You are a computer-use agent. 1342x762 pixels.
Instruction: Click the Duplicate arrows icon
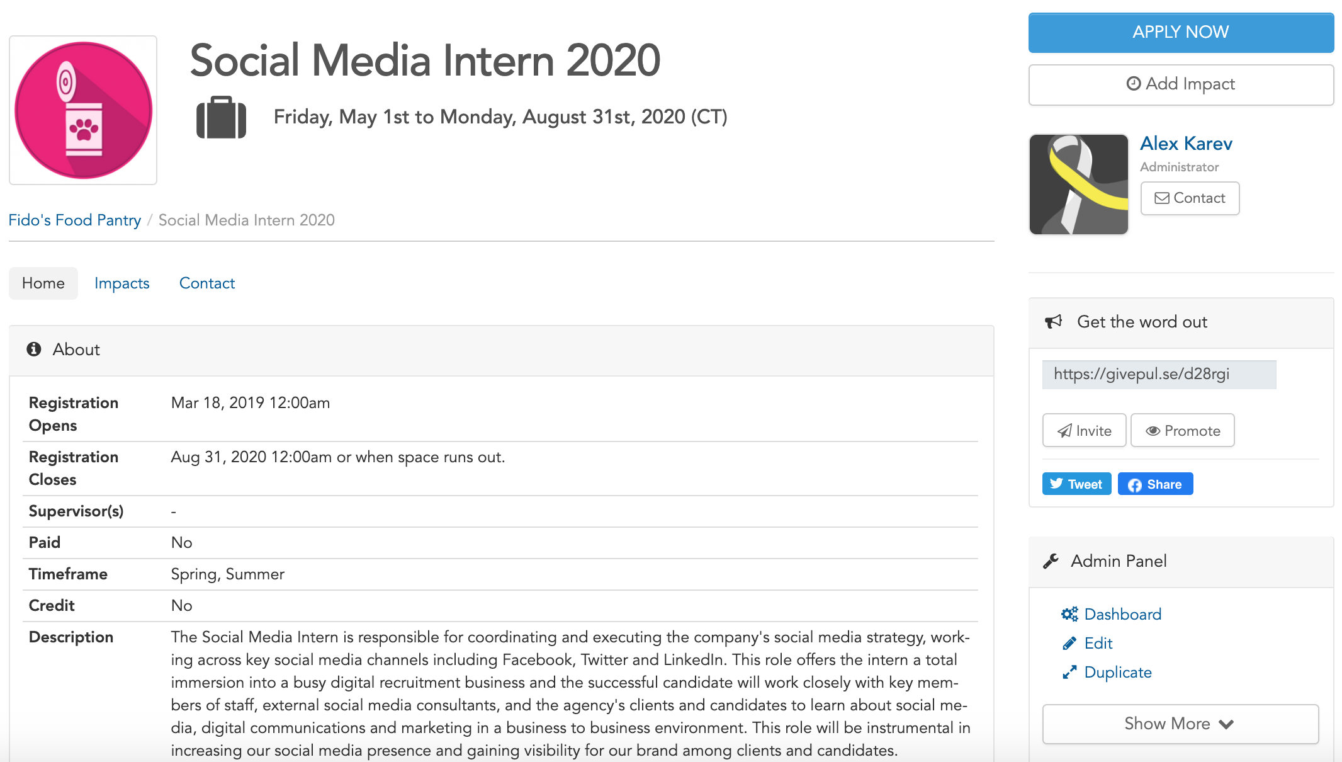coord(1069,672)
